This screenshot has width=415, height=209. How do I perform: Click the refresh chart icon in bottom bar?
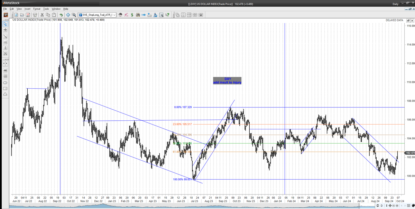coord(377,206)
